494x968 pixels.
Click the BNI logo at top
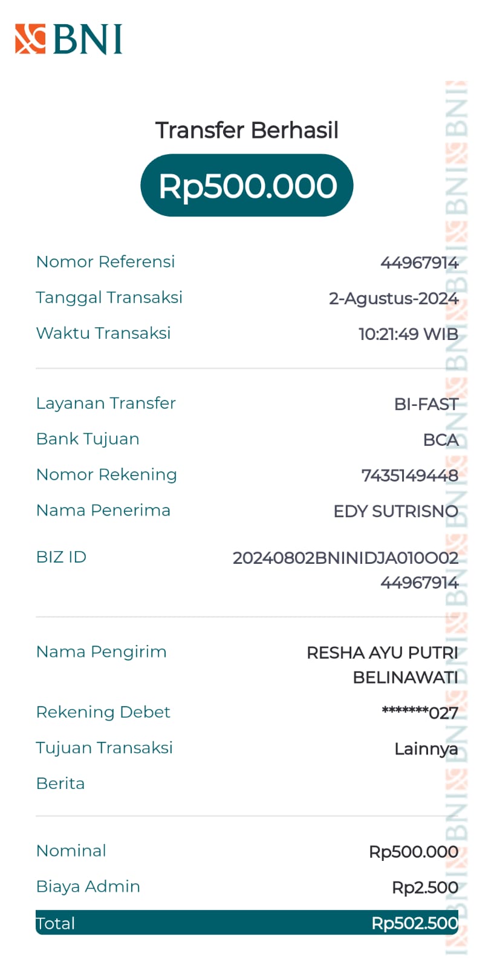[x=69, y=39]
